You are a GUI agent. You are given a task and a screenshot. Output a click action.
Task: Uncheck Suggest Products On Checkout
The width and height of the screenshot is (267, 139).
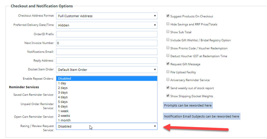[168, 16]
